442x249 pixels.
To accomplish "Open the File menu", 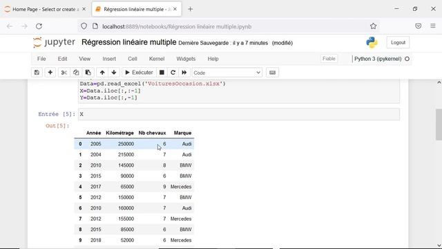I will click(x=41, y=59).
